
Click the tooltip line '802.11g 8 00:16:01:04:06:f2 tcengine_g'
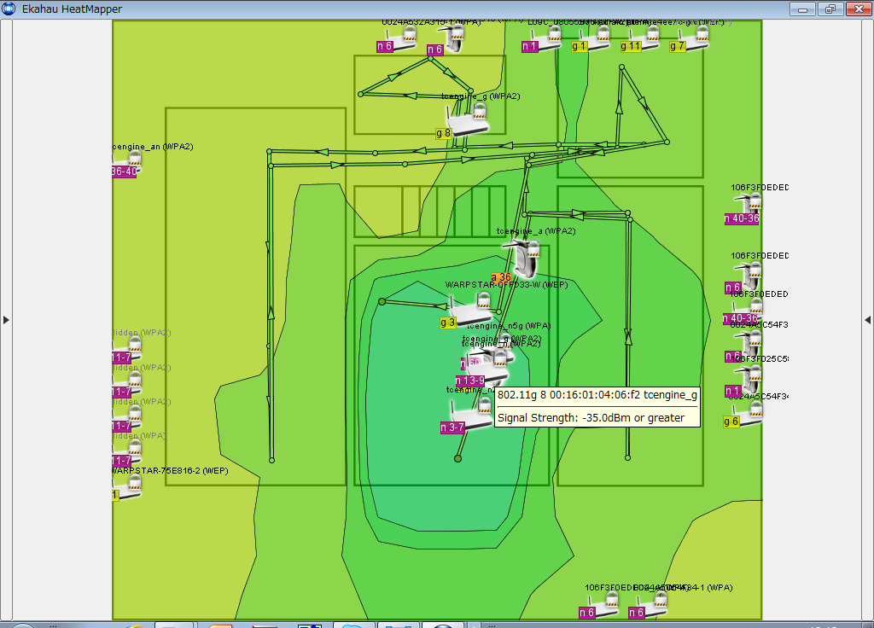[597, 395]
